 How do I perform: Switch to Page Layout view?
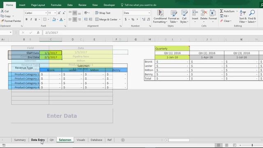click(226, 145)
